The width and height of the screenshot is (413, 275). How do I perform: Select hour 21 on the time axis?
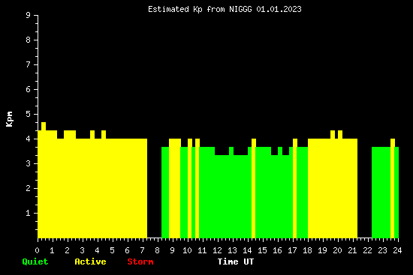352,250
